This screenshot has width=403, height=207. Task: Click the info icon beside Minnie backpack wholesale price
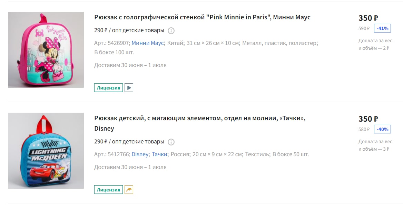171,31
